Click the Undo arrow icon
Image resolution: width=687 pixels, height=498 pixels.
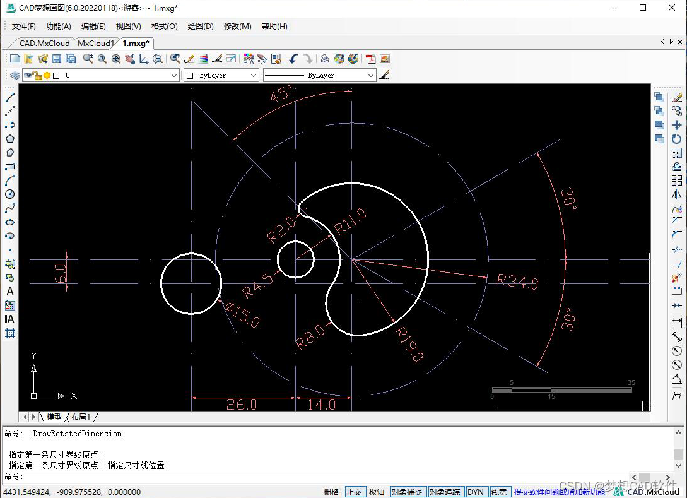point(293,59)
